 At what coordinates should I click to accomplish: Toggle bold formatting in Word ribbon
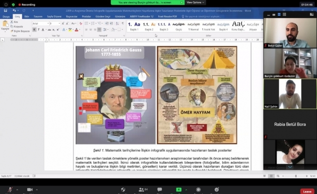pos(35,30)
